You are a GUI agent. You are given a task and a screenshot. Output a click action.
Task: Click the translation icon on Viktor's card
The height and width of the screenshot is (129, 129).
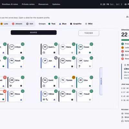tap(47, 100)
